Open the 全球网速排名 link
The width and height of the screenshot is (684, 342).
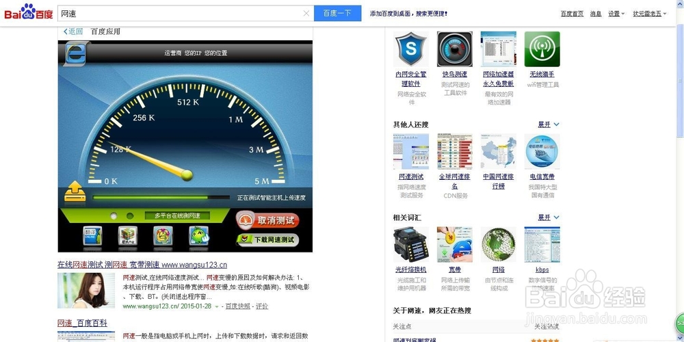click(455, 181)
